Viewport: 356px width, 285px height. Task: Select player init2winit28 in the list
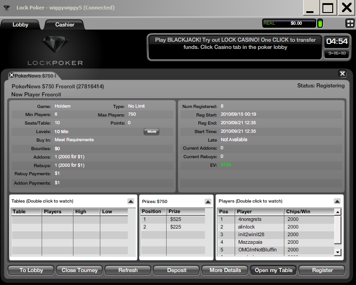pyautogui.click(x=276, y=234)
